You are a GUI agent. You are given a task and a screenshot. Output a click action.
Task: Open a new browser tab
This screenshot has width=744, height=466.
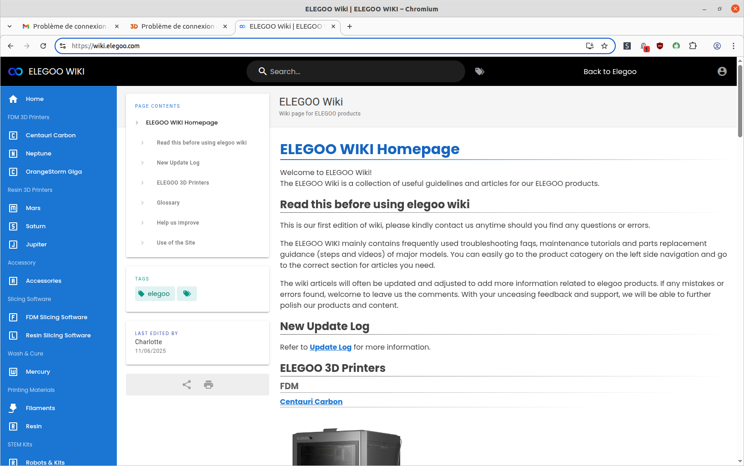pyautogui.click(x=350, y=26)
